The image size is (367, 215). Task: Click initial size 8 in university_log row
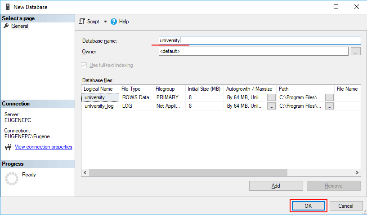205,106
